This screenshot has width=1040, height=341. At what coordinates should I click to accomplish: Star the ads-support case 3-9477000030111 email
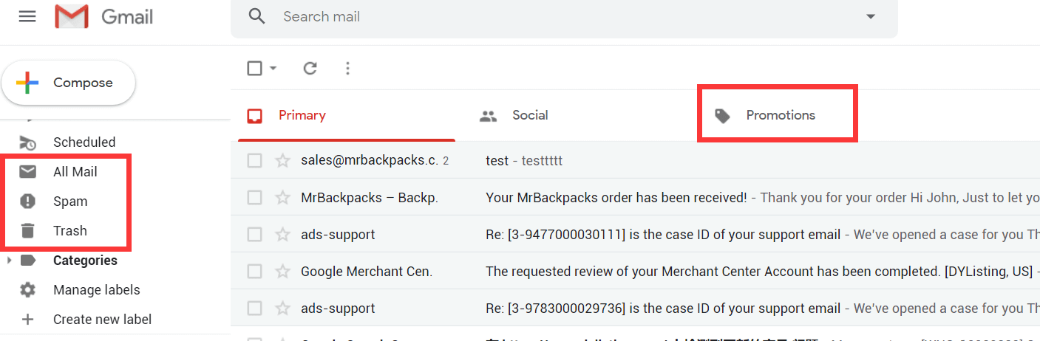(282, 234)
